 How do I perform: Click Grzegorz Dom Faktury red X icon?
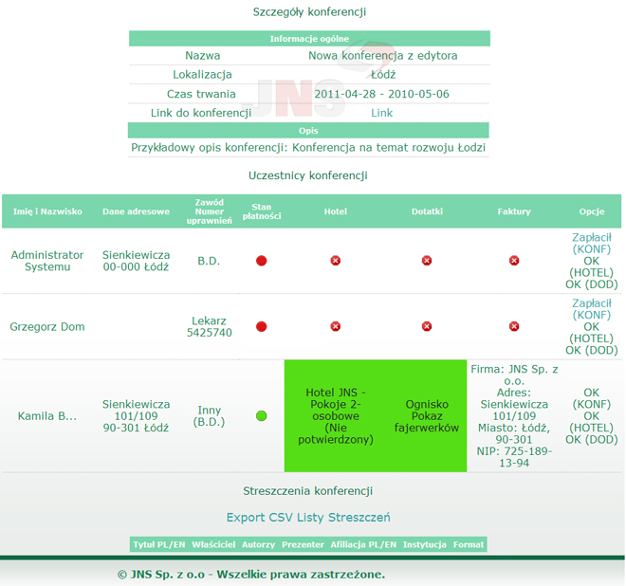[x=514, y=326]
